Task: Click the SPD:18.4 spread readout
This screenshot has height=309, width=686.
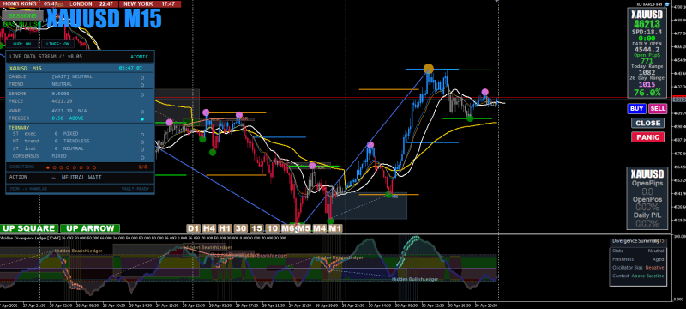Action: coord(647,32)
